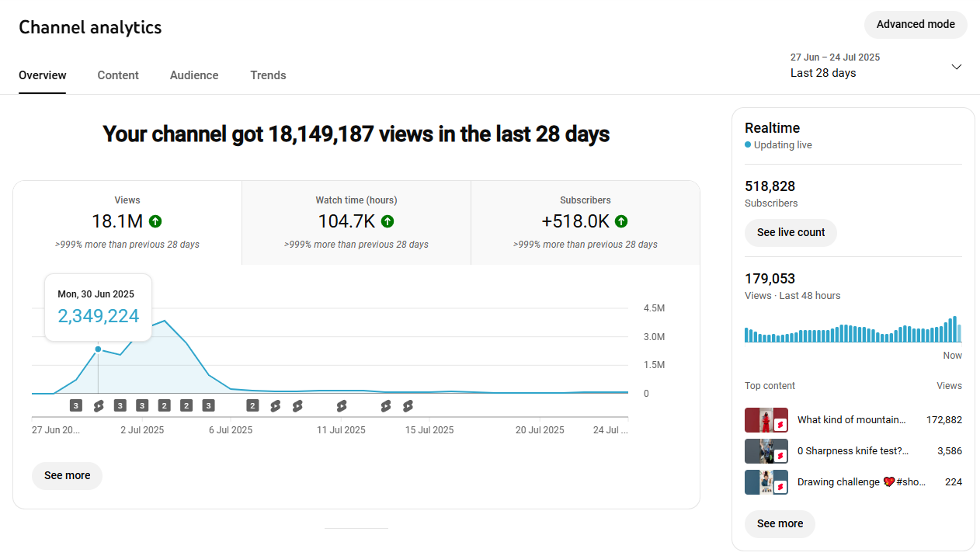This screenshot has width=980, height=556.
Task: Select the Watch time (hours) metric card
Action: pyautogui.click(x=356, y=223)
